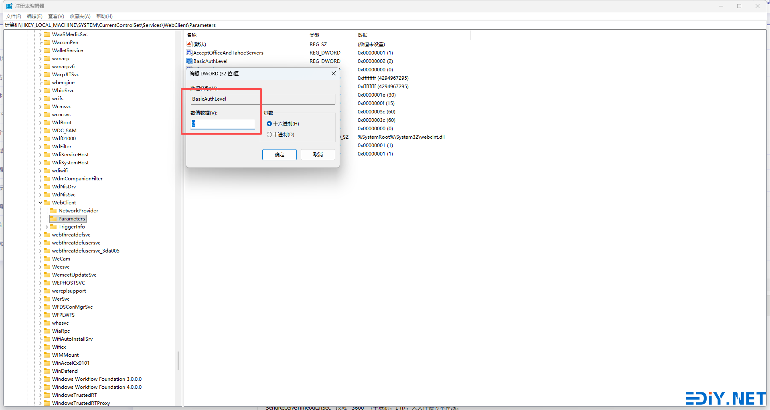Image resolution: width=770 pixels, height=410 pixels.
Task: Expand the WalletService tree node
Action: [40, 50]
